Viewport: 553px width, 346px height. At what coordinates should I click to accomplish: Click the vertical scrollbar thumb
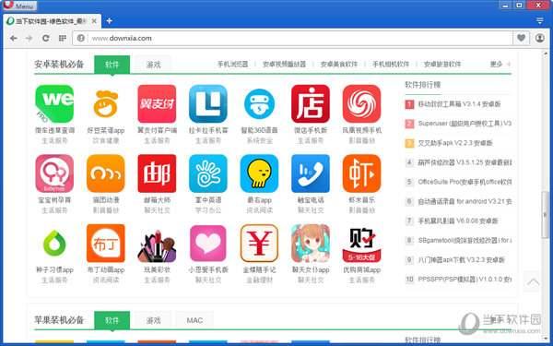click(546, 214)
